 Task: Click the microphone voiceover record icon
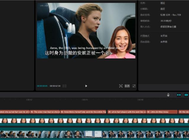tap(168, 95)
